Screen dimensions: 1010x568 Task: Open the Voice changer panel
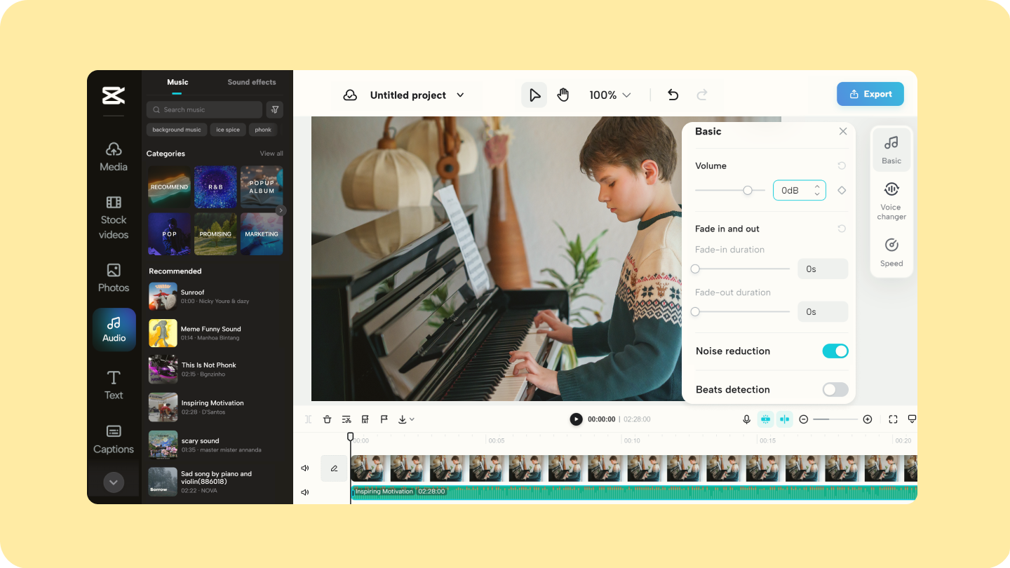(891, 201)
